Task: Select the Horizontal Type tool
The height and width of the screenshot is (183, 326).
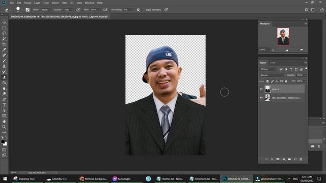Action: [4, 105]
